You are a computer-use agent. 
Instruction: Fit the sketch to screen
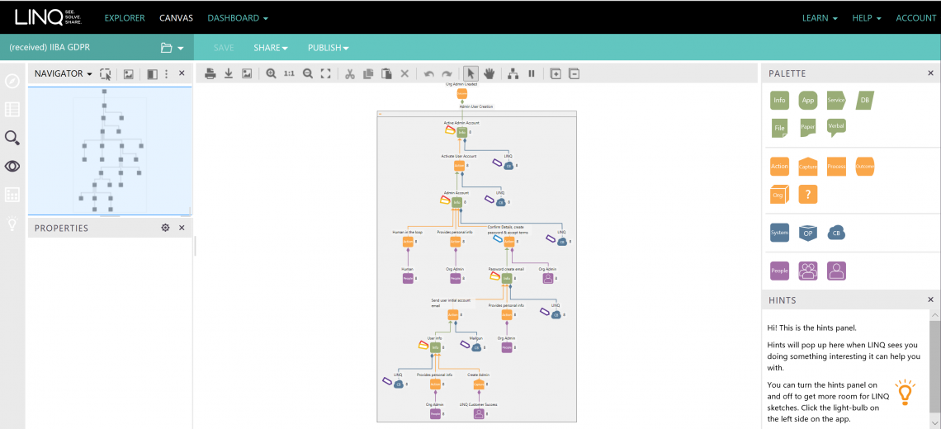(326, 73)
